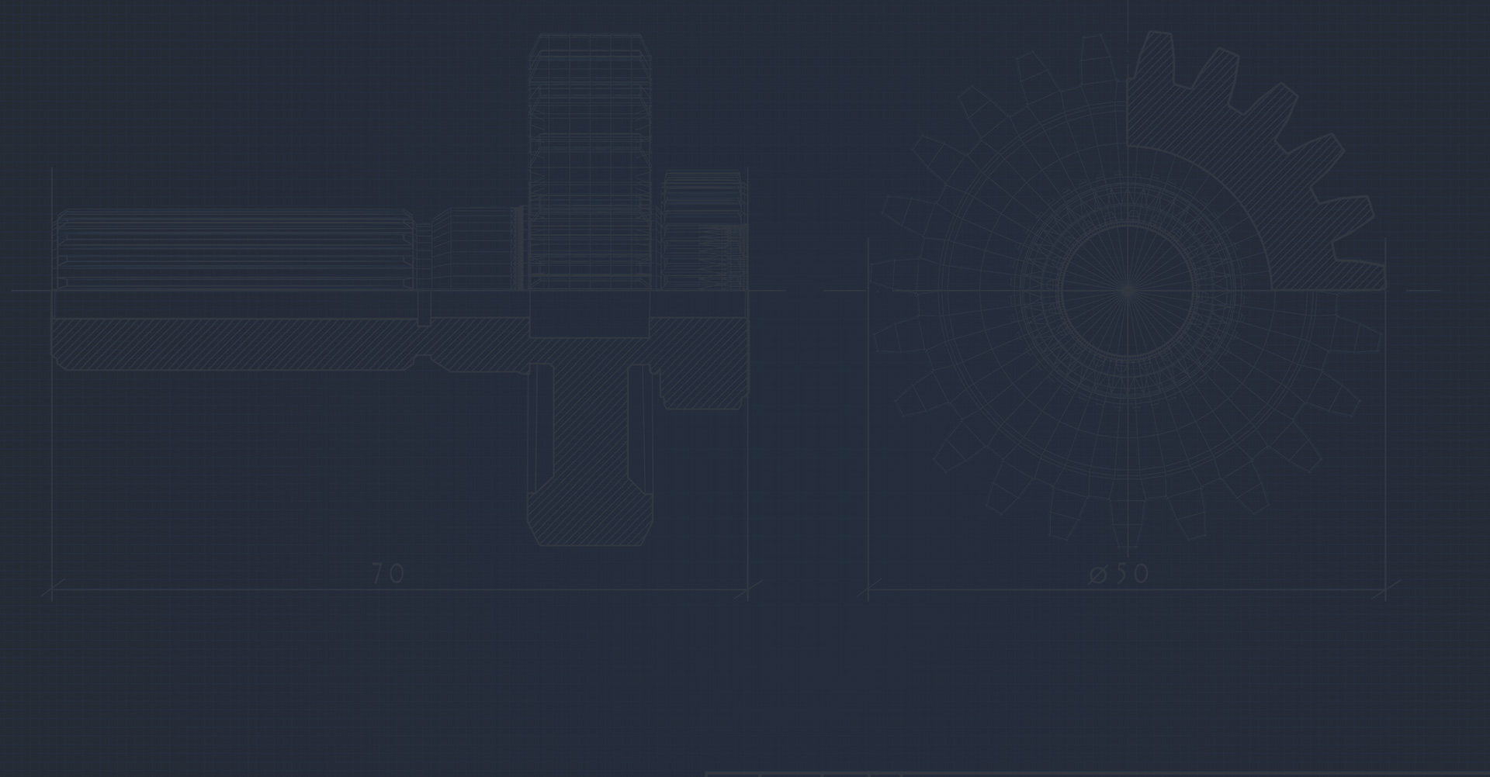Select the bottom-most tooth of the front-view gear
Screen dimensions: 1490x777
click(x=1127, y=527)
